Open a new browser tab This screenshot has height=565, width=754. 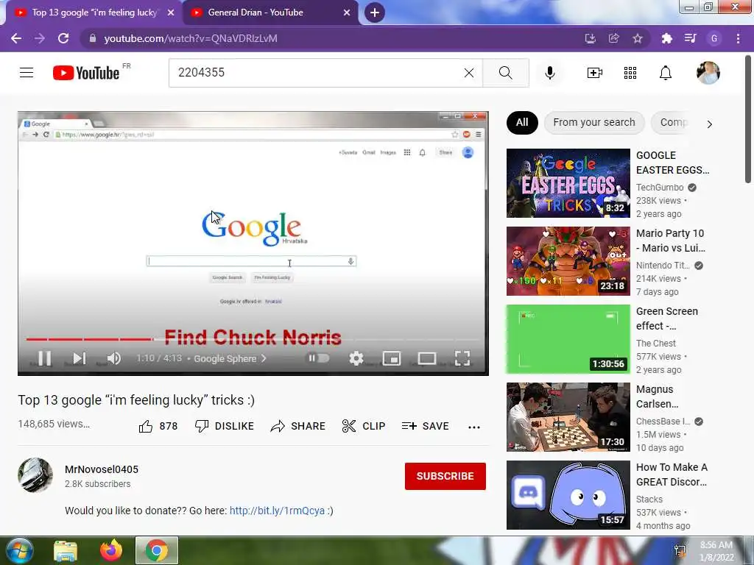(375, 13)
